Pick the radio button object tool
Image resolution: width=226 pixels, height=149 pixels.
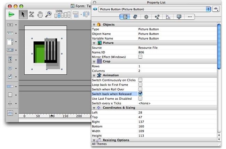click(x=10, y=68)
